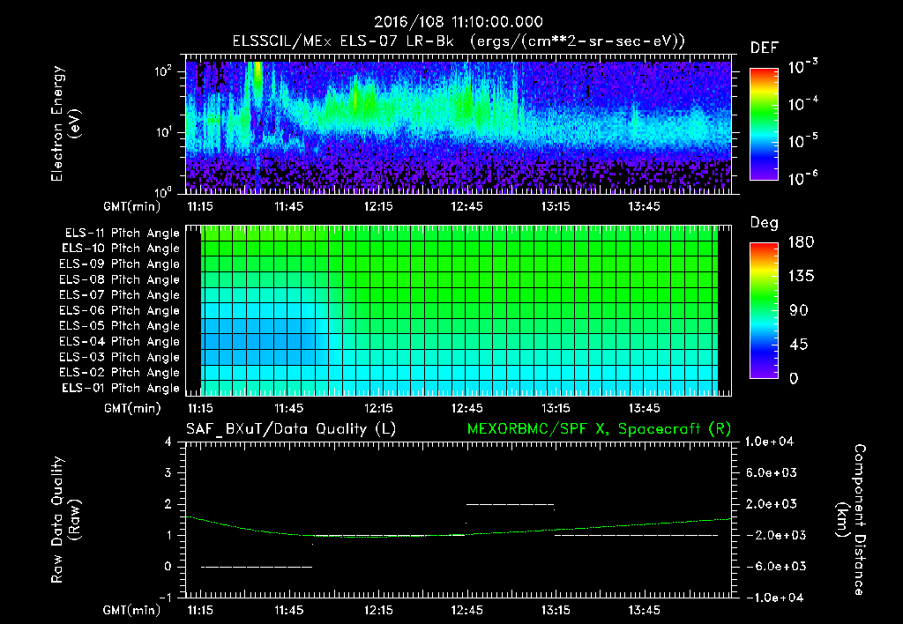This screenshot has width=903, height=624.
Task: Click the 10^-5 DEF colorbar value
Action: coord(802,140)
